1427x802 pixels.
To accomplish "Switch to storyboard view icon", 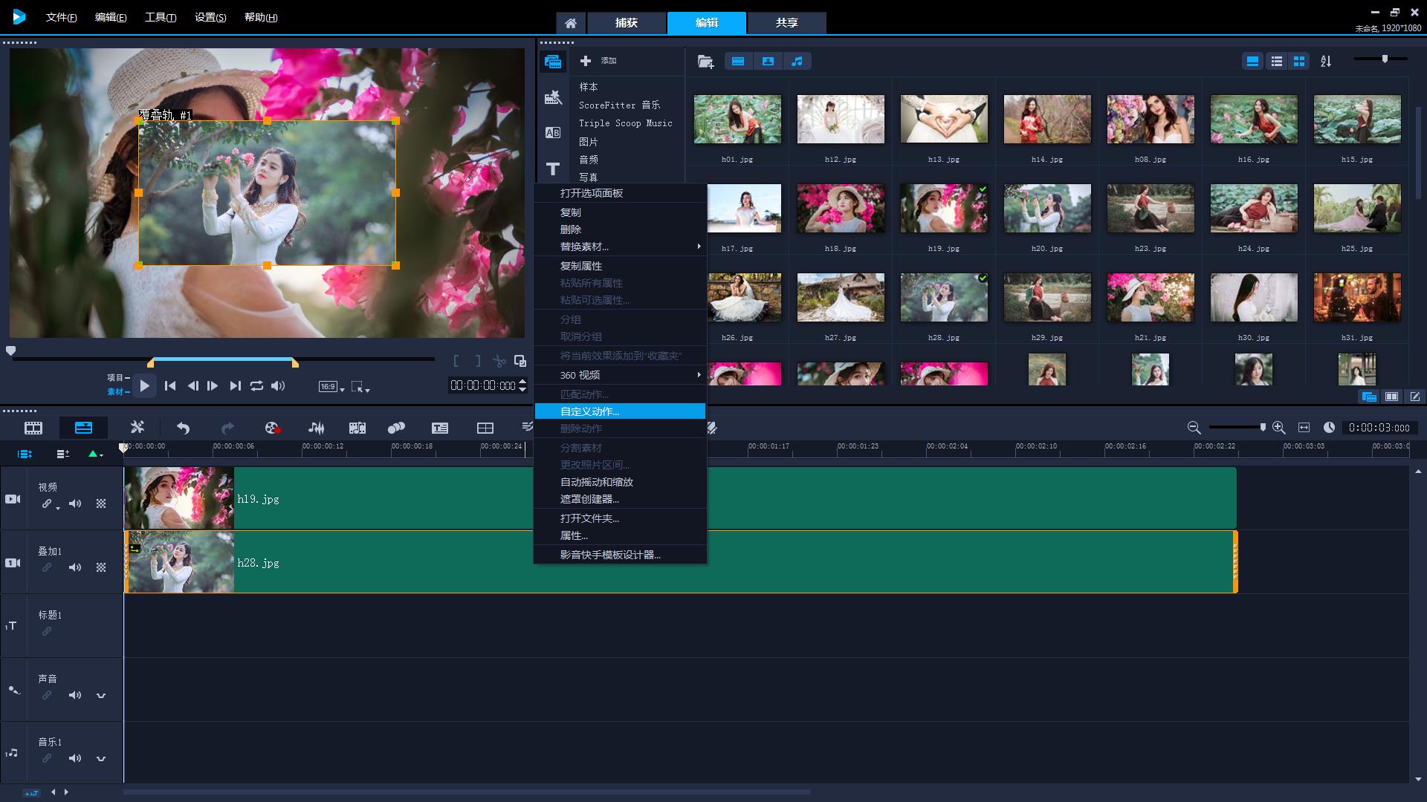I will click(x=33, y=428).
